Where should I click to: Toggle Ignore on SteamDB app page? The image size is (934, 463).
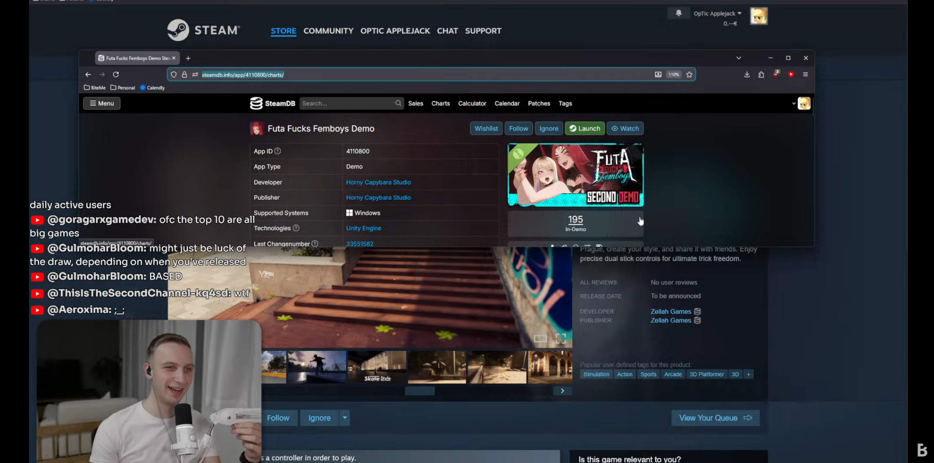pos(549,128)
